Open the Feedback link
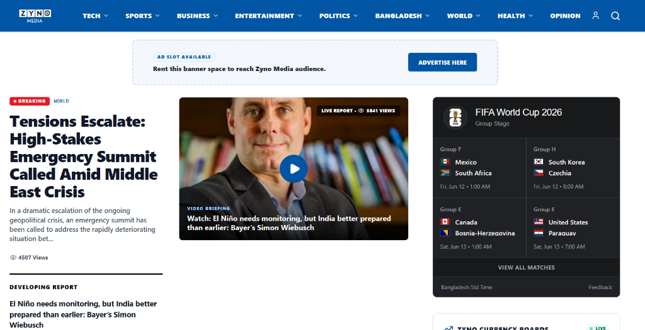 point(600,287)
